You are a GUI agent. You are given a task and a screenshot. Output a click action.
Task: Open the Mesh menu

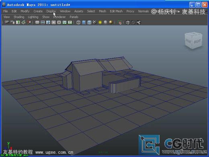(x=102, y=11)
